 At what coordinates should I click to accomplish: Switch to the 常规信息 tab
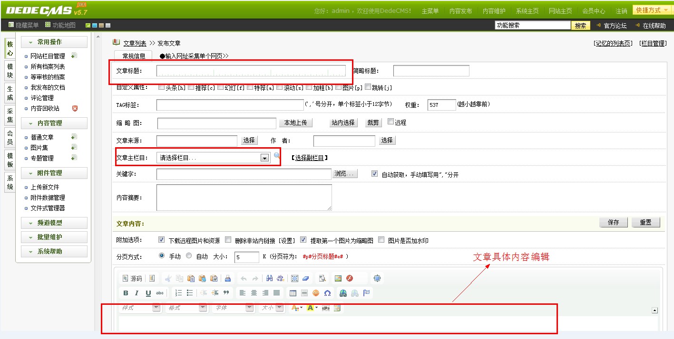(x=134, y=56)
